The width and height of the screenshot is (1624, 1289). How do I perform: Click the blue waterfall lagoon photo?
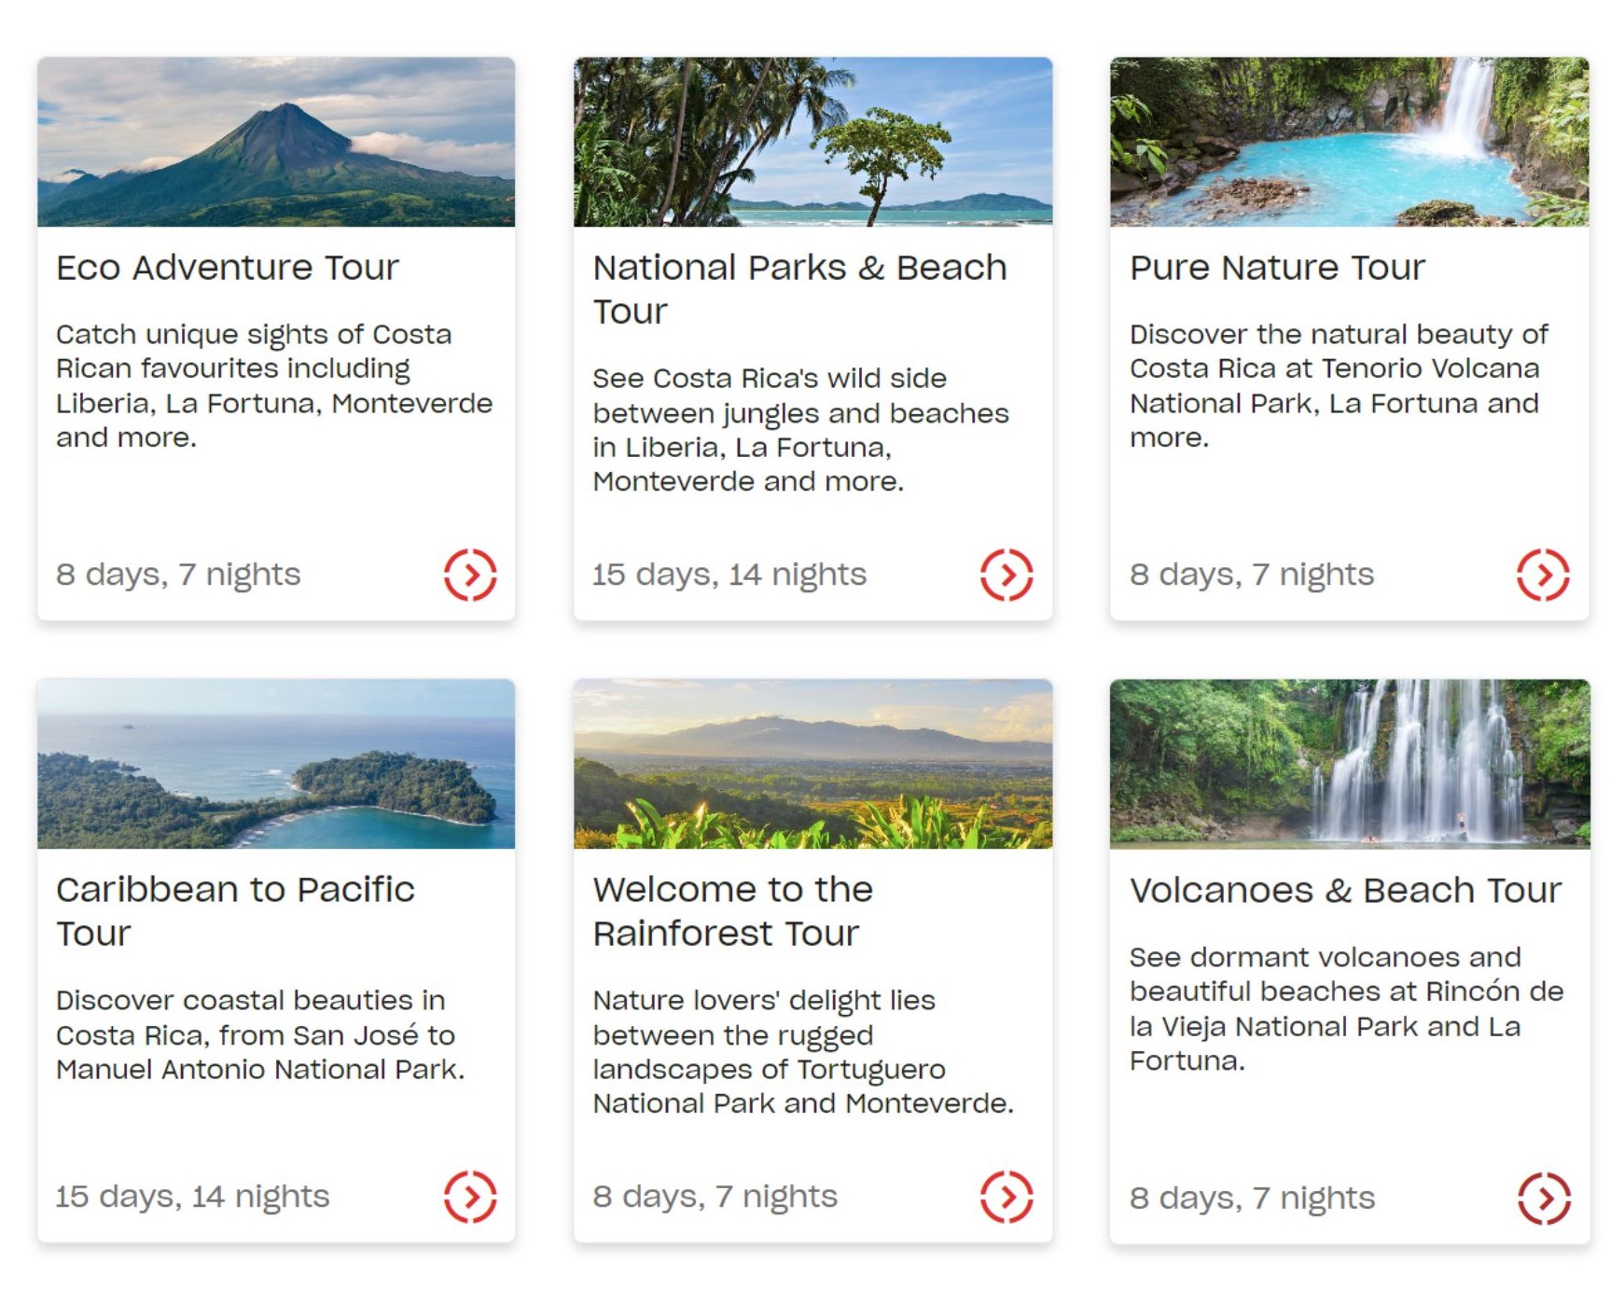pyautogui.click(x=1349, y=142)
